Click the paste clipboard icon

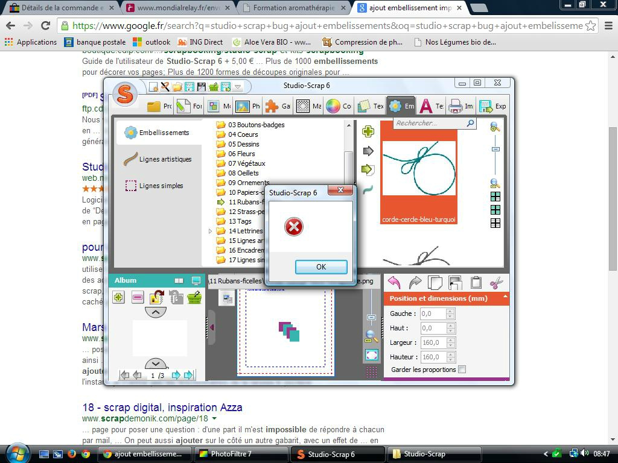[476, 283]
